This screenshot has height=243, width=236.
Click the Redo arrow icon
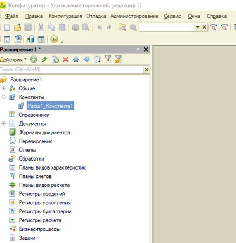[109, 27]
